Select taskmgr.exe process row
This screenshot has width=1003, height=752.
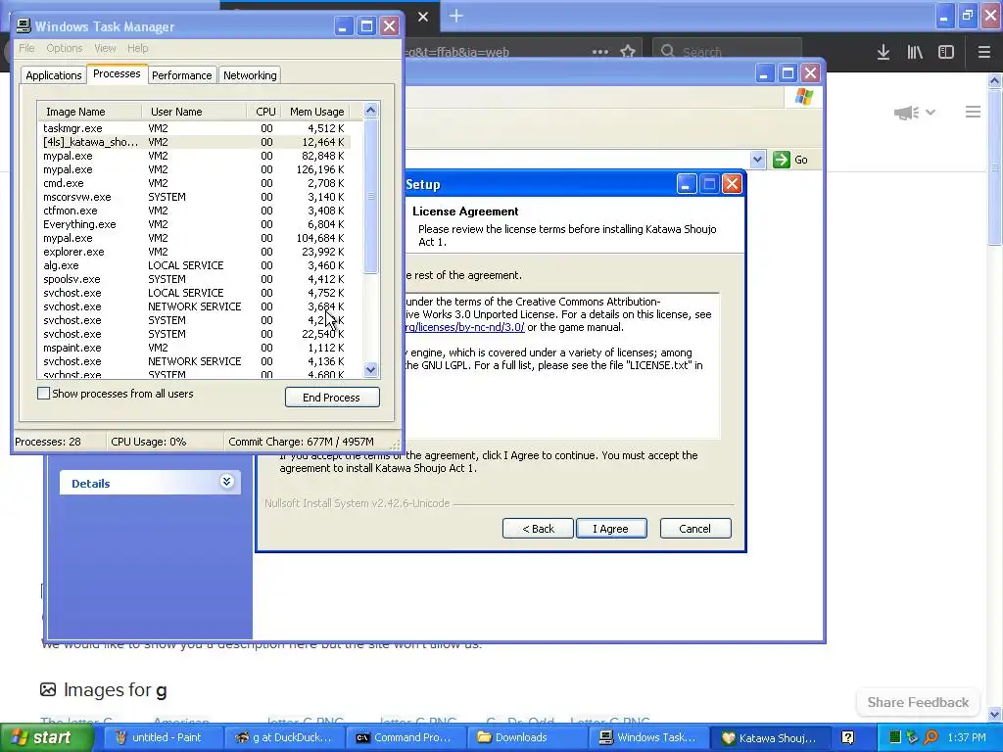coord(195,128)
